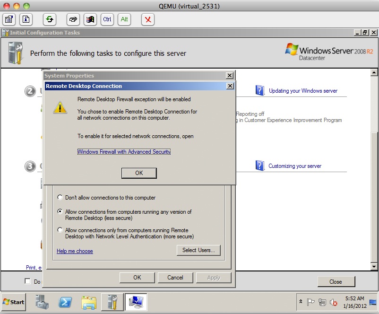Click Cancel in System Properties
Viewport: 379px width, 314px height.
tap(175, 278)
